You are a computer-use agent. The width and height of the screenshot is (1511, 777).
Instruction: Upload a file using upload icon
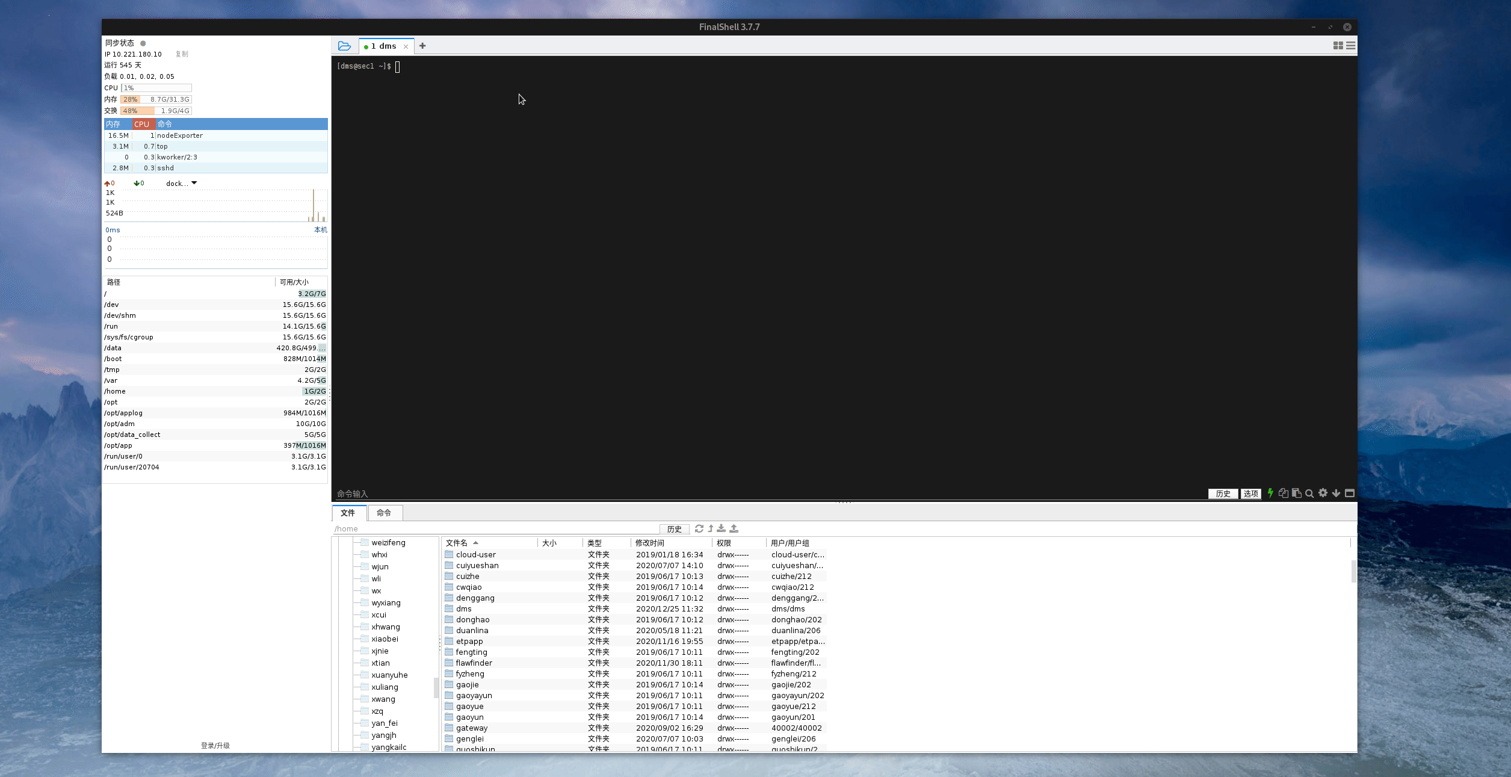[x=734, y=528]
